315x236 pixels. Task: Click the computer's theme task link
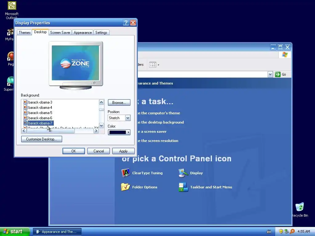[159, 113]
